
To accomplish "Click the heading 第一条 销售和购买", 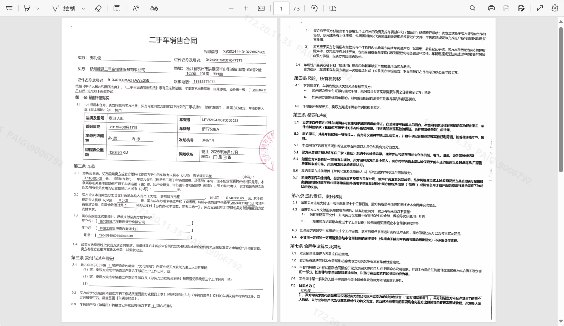I will [x=92, y=97].
